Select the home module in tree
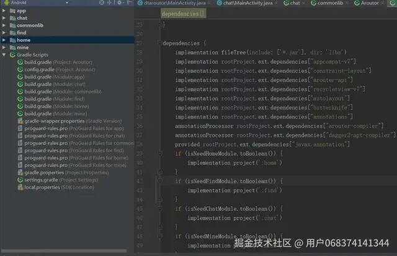 (67, 40)
